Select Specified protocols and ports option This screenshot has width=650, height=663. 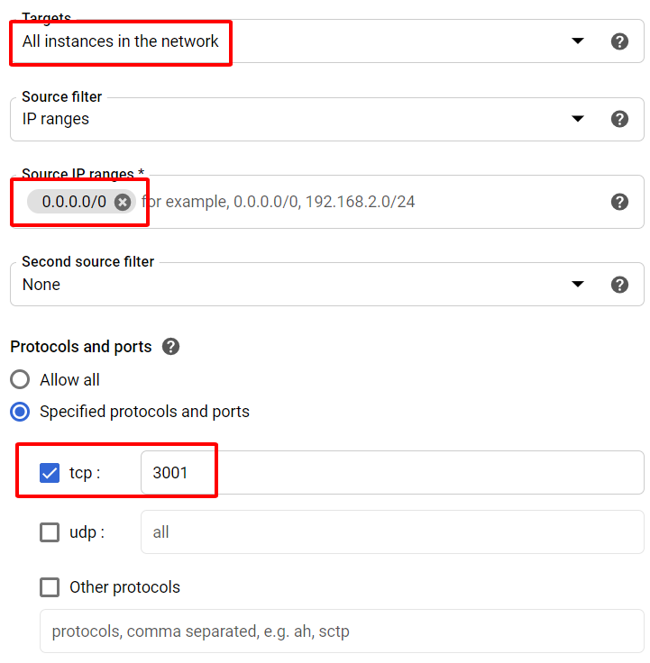point(20,412)
